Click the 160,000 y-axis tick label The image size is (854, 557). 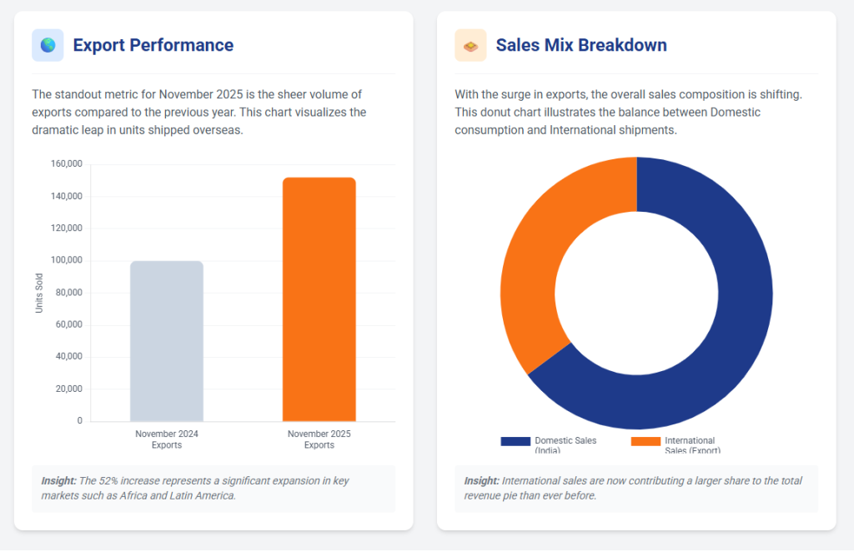click(x=67, y=164)
